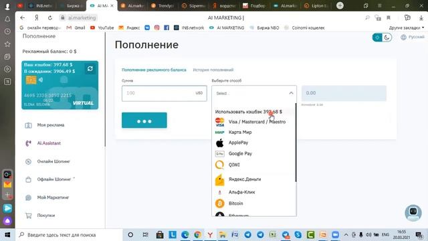
Task: Open the INB.network bookmark
Action: tap(189, 27)
